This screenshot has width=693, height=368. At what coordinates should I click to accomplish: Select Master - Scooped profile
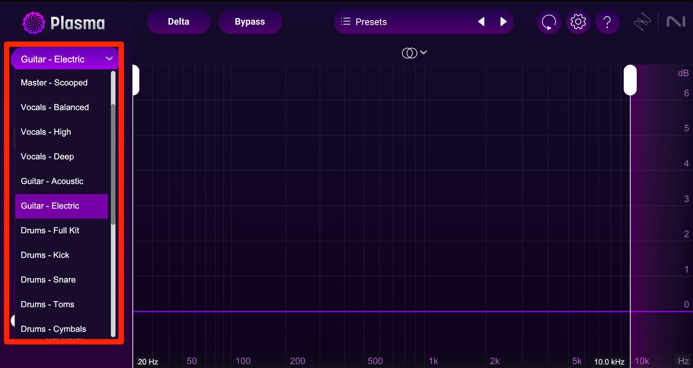62,83
